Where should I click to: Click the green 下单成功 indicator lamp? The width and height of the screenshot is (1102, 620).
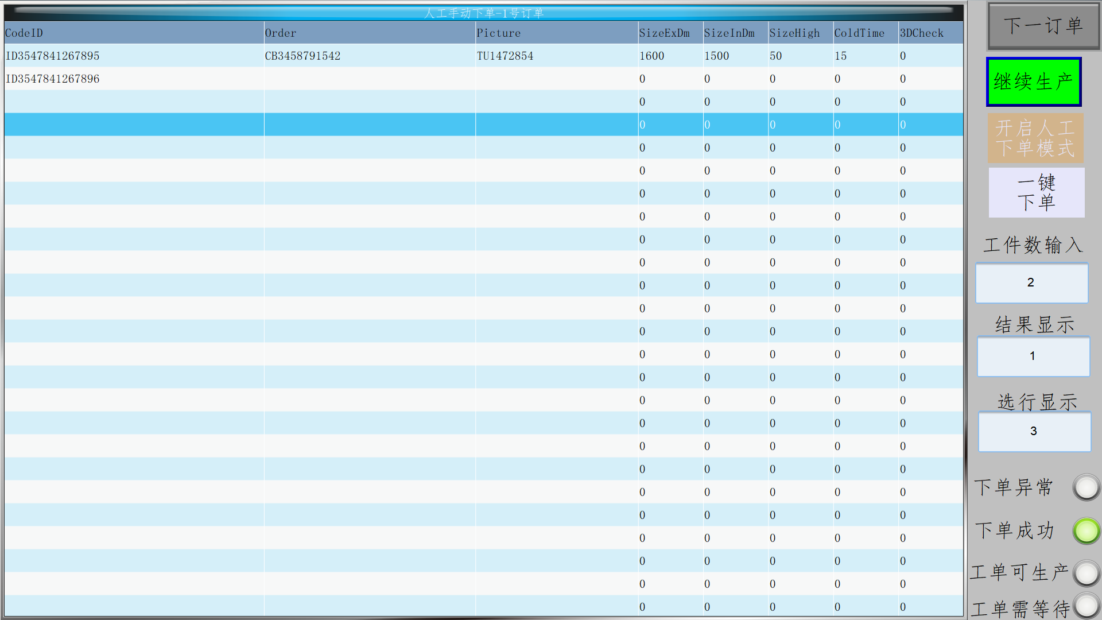coord(1086,530)
